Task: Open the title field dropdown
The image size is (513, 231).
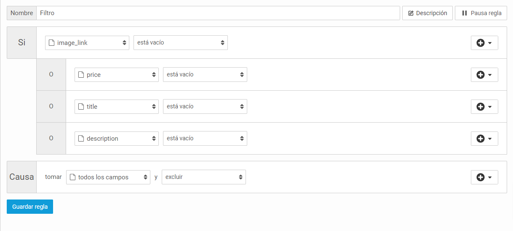Action: pyautogui.click(x=116, y=107)
